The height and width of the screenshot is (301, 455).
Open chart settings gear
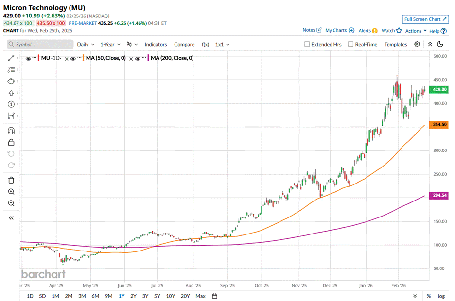coord(417,44)
